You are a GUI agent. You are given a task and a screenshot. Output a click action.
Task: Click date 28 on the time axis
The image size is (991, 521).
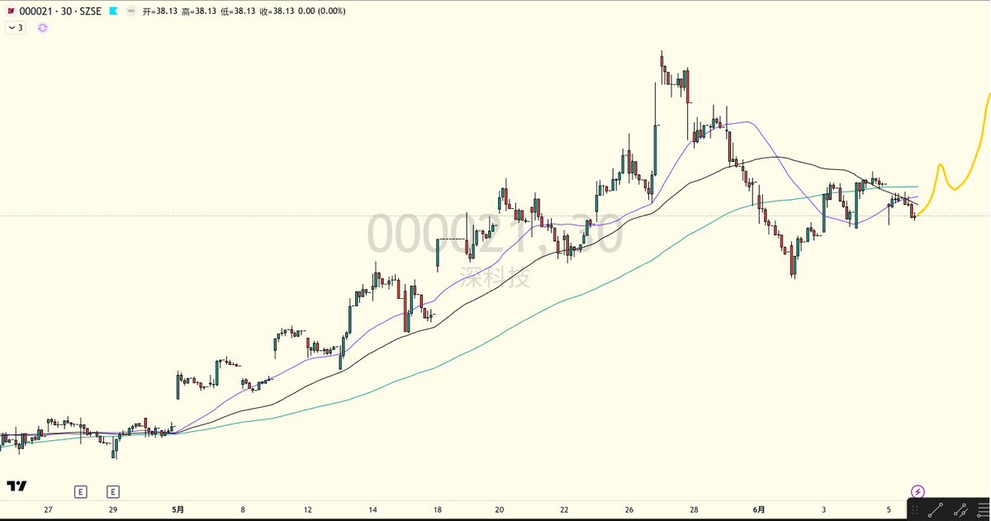pos(694,510)
